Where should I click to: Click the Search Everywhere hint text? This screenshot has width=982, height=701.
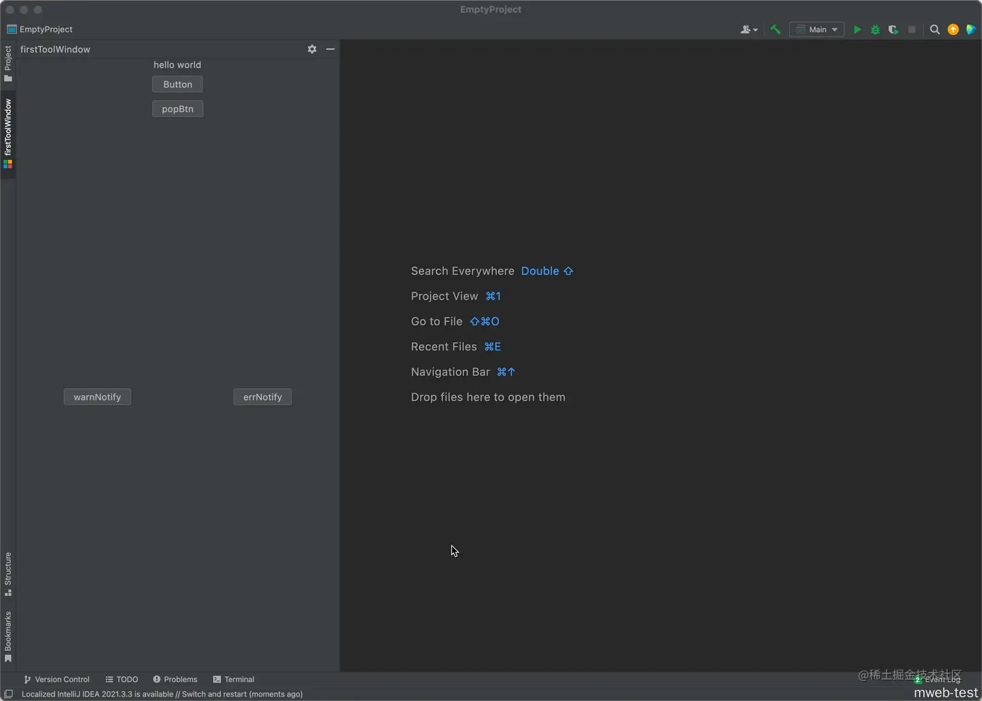pyautogui.click(x=462, y=271)
